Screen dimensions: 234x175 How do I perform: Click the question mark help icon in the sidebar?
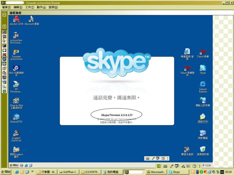tap(4, 27)
